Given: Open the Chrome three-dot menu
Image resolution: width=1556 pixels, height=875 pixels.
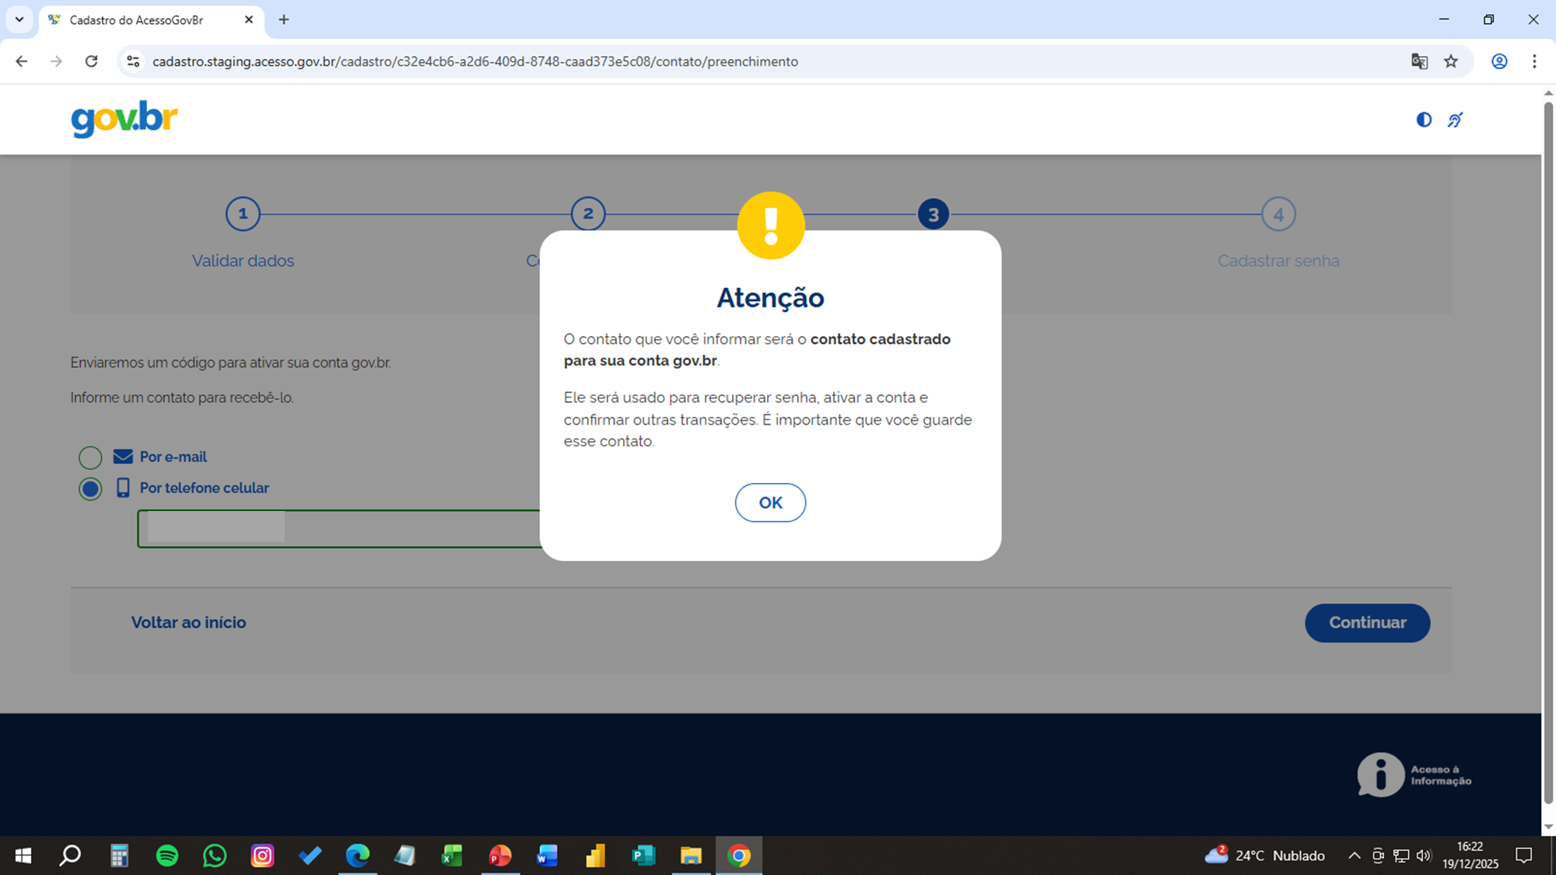Looking at the screenshot, I should coord(1534,61).
